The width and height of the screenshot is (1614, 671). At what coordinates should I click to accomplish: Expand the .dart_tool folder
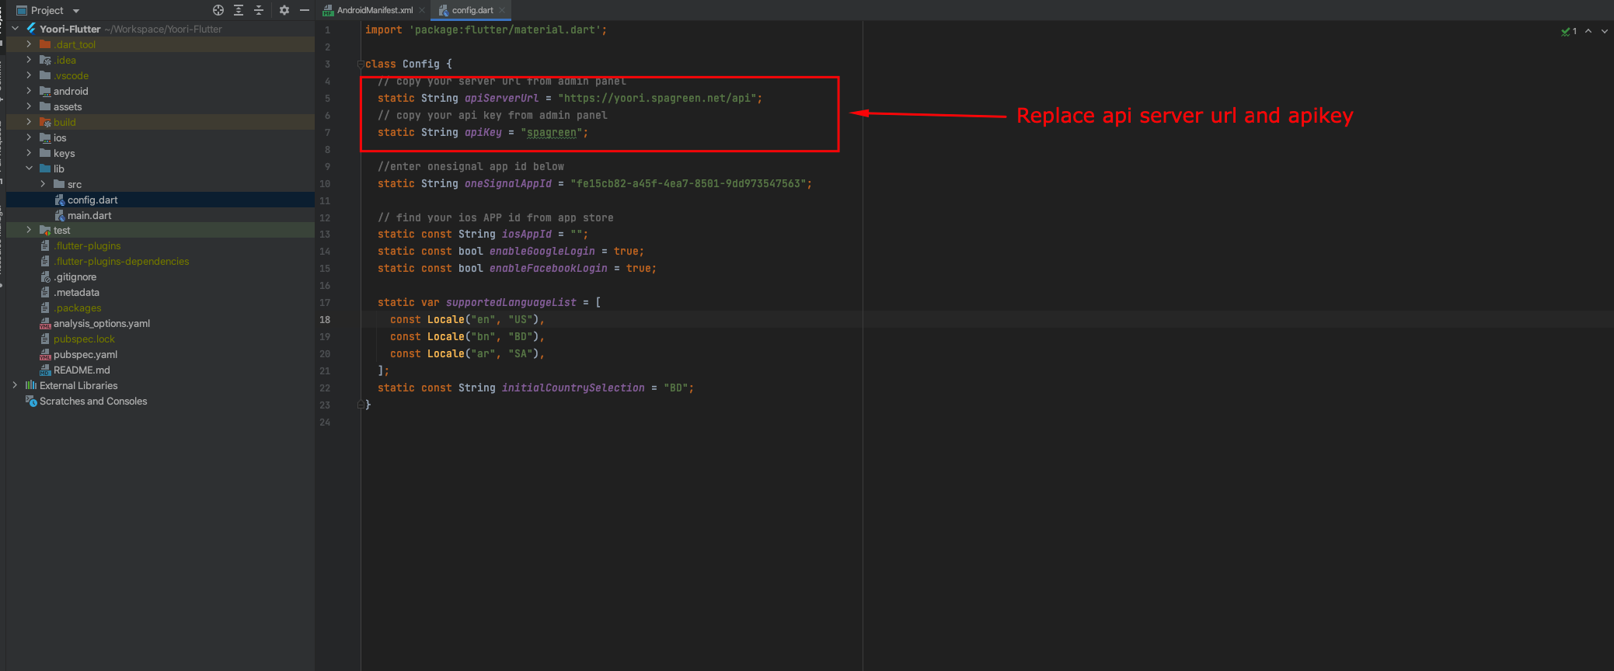(29, 44)
